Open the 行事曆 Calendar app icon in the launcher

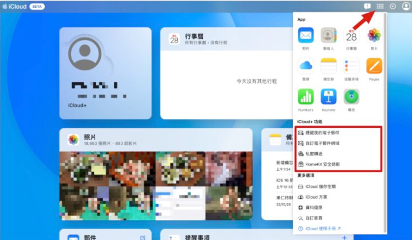351,35
